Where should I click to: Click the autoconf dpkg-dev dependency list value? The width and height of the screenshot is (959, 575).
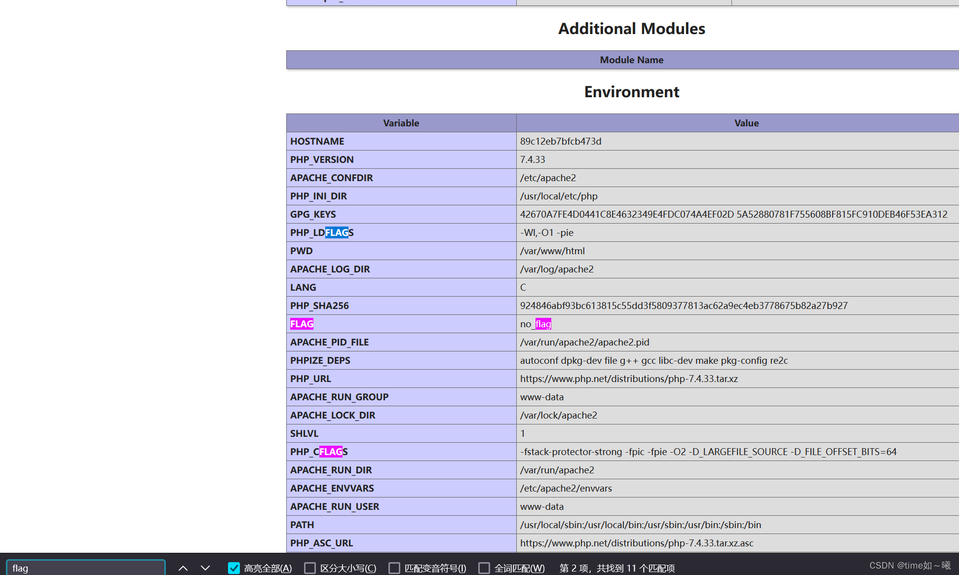point(654,360)
